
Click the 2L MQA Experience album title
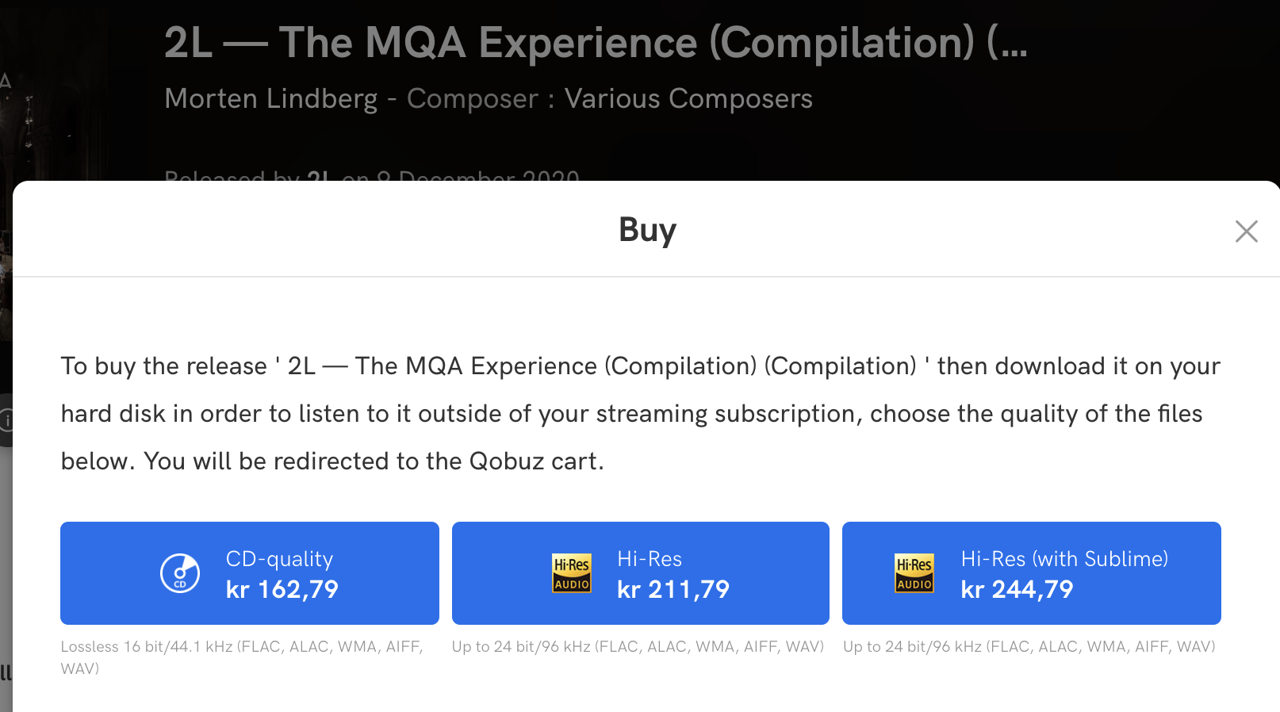(595, 43)
